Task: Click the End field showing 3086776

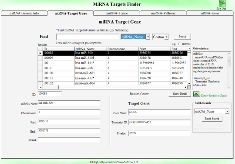Action: click(x=69, y=131)
